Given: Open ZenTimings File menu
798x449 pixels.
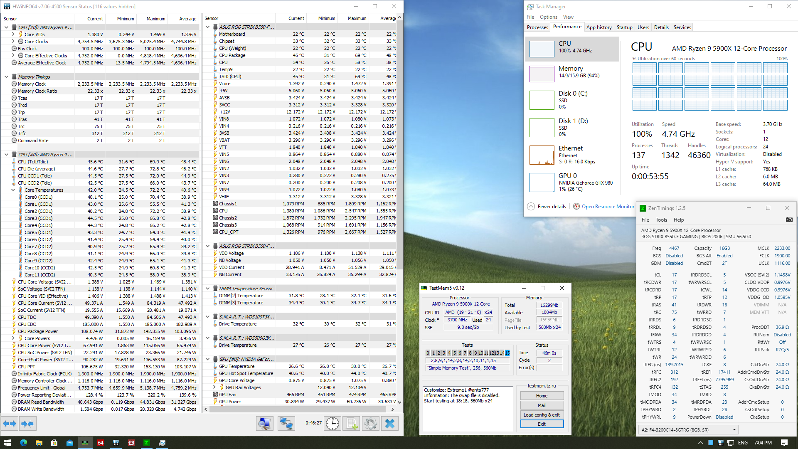Looking at the screenshot, I should tap(645, 220).
